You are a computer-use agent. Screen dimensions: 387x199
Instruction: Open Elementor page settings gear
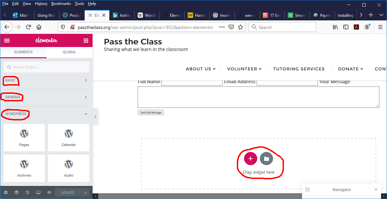[x=6, y=193]
